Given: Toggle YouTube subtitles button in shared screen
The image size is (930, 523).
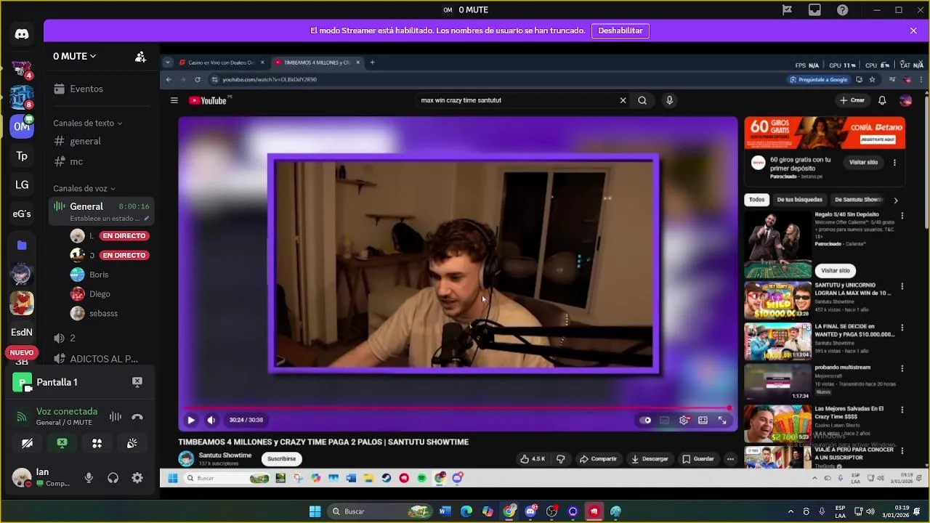Looking at the screenshot, I should [x=664, y=420].
